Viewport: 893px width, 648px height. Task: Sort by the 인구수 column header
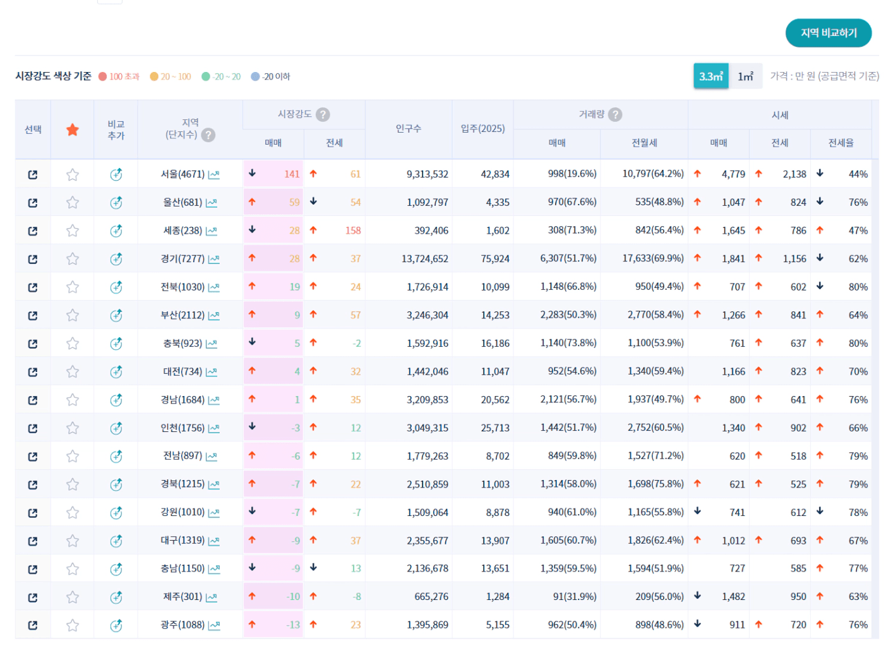point(408,129)
